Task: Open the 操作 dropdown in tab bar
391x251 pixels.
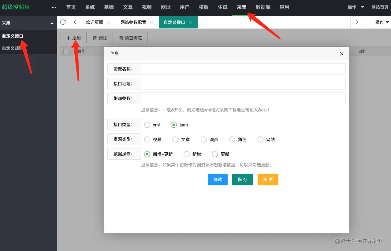Action: click(x=382, y=22)
